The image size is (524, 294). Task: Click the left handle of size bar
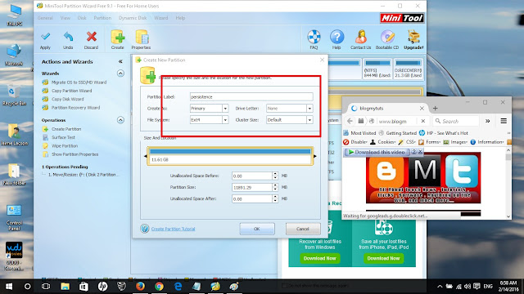point(146,156)
